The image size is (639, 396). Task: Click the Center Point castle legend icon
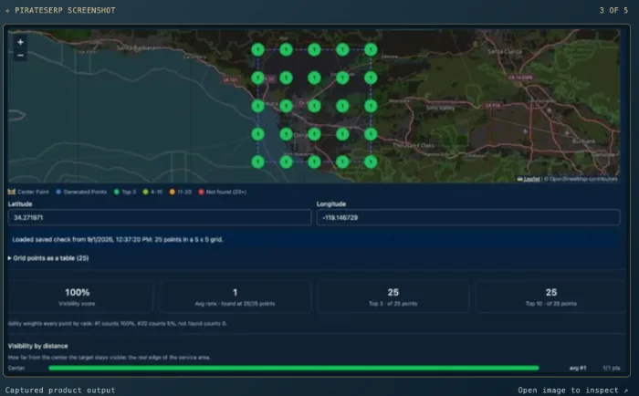[11, 192]
